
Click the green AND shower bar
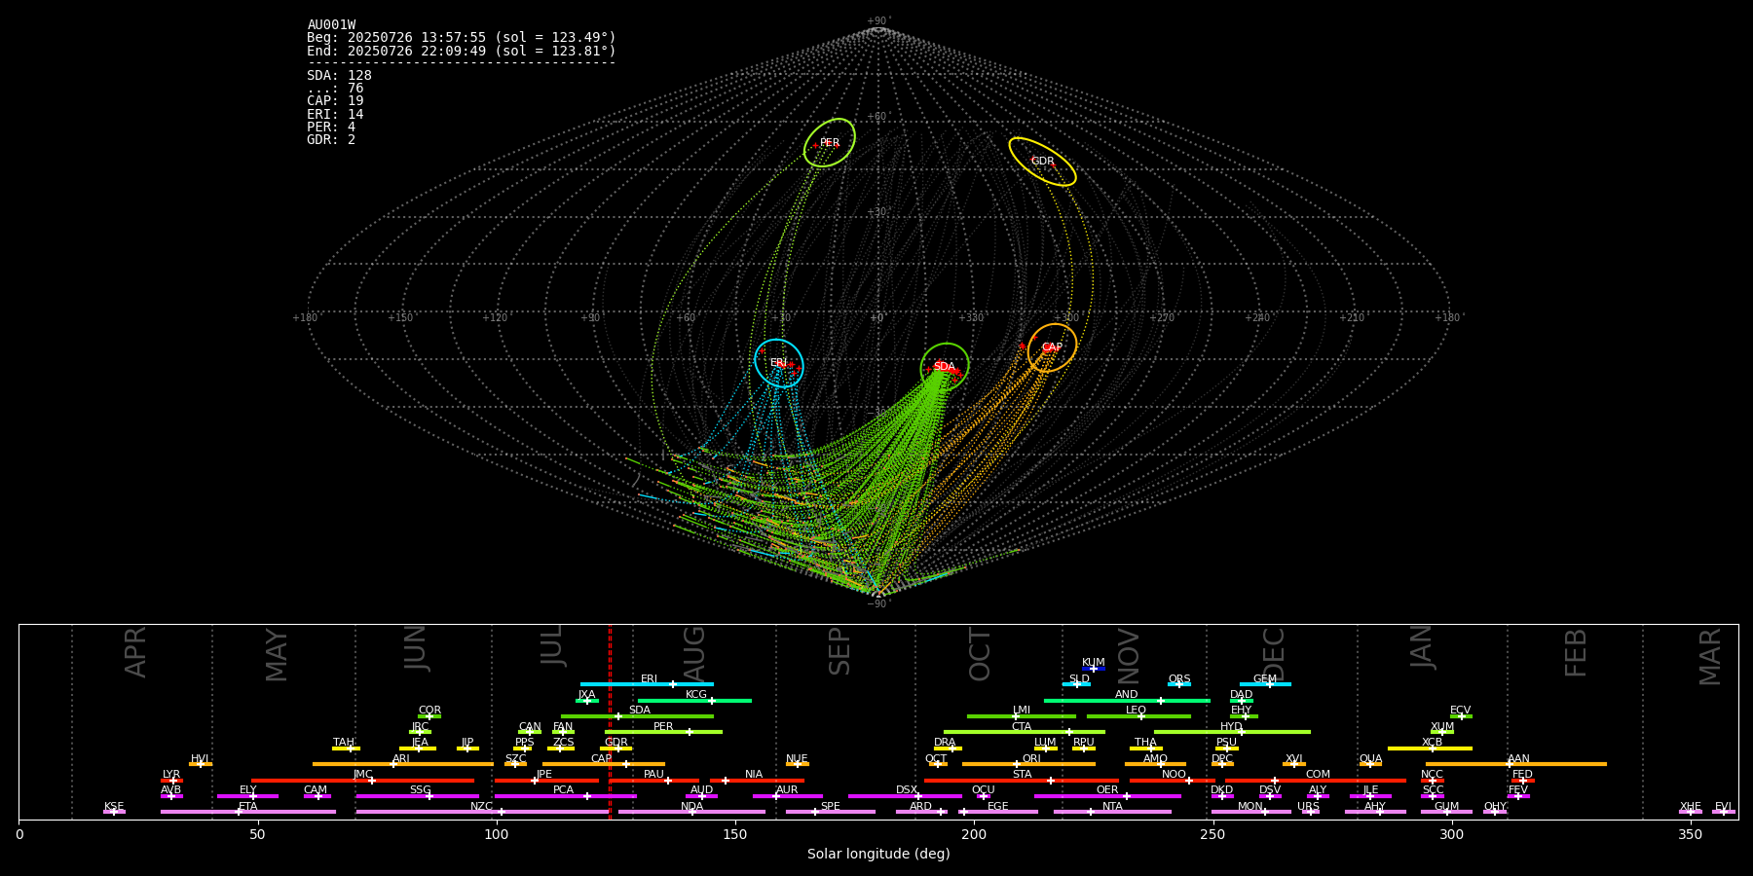1127,701
